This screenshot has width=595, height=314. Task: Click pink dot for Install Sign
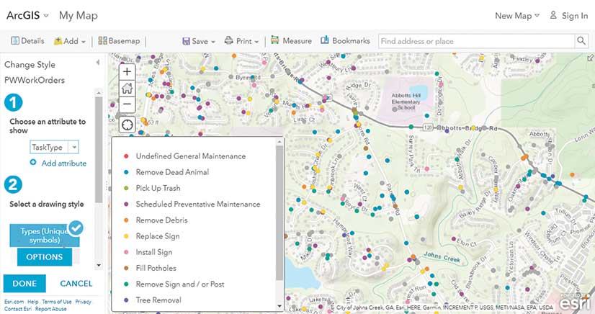point(126,252)
